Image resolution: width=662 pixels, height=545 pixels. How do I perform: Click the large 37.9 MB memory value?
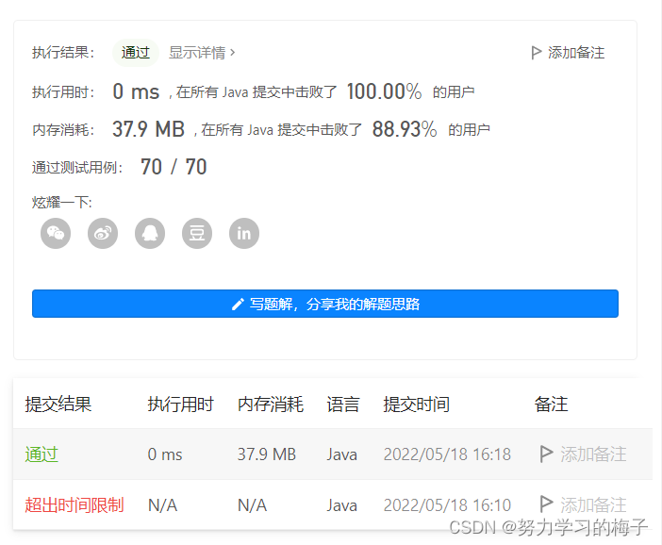click(x=149, y=129)
